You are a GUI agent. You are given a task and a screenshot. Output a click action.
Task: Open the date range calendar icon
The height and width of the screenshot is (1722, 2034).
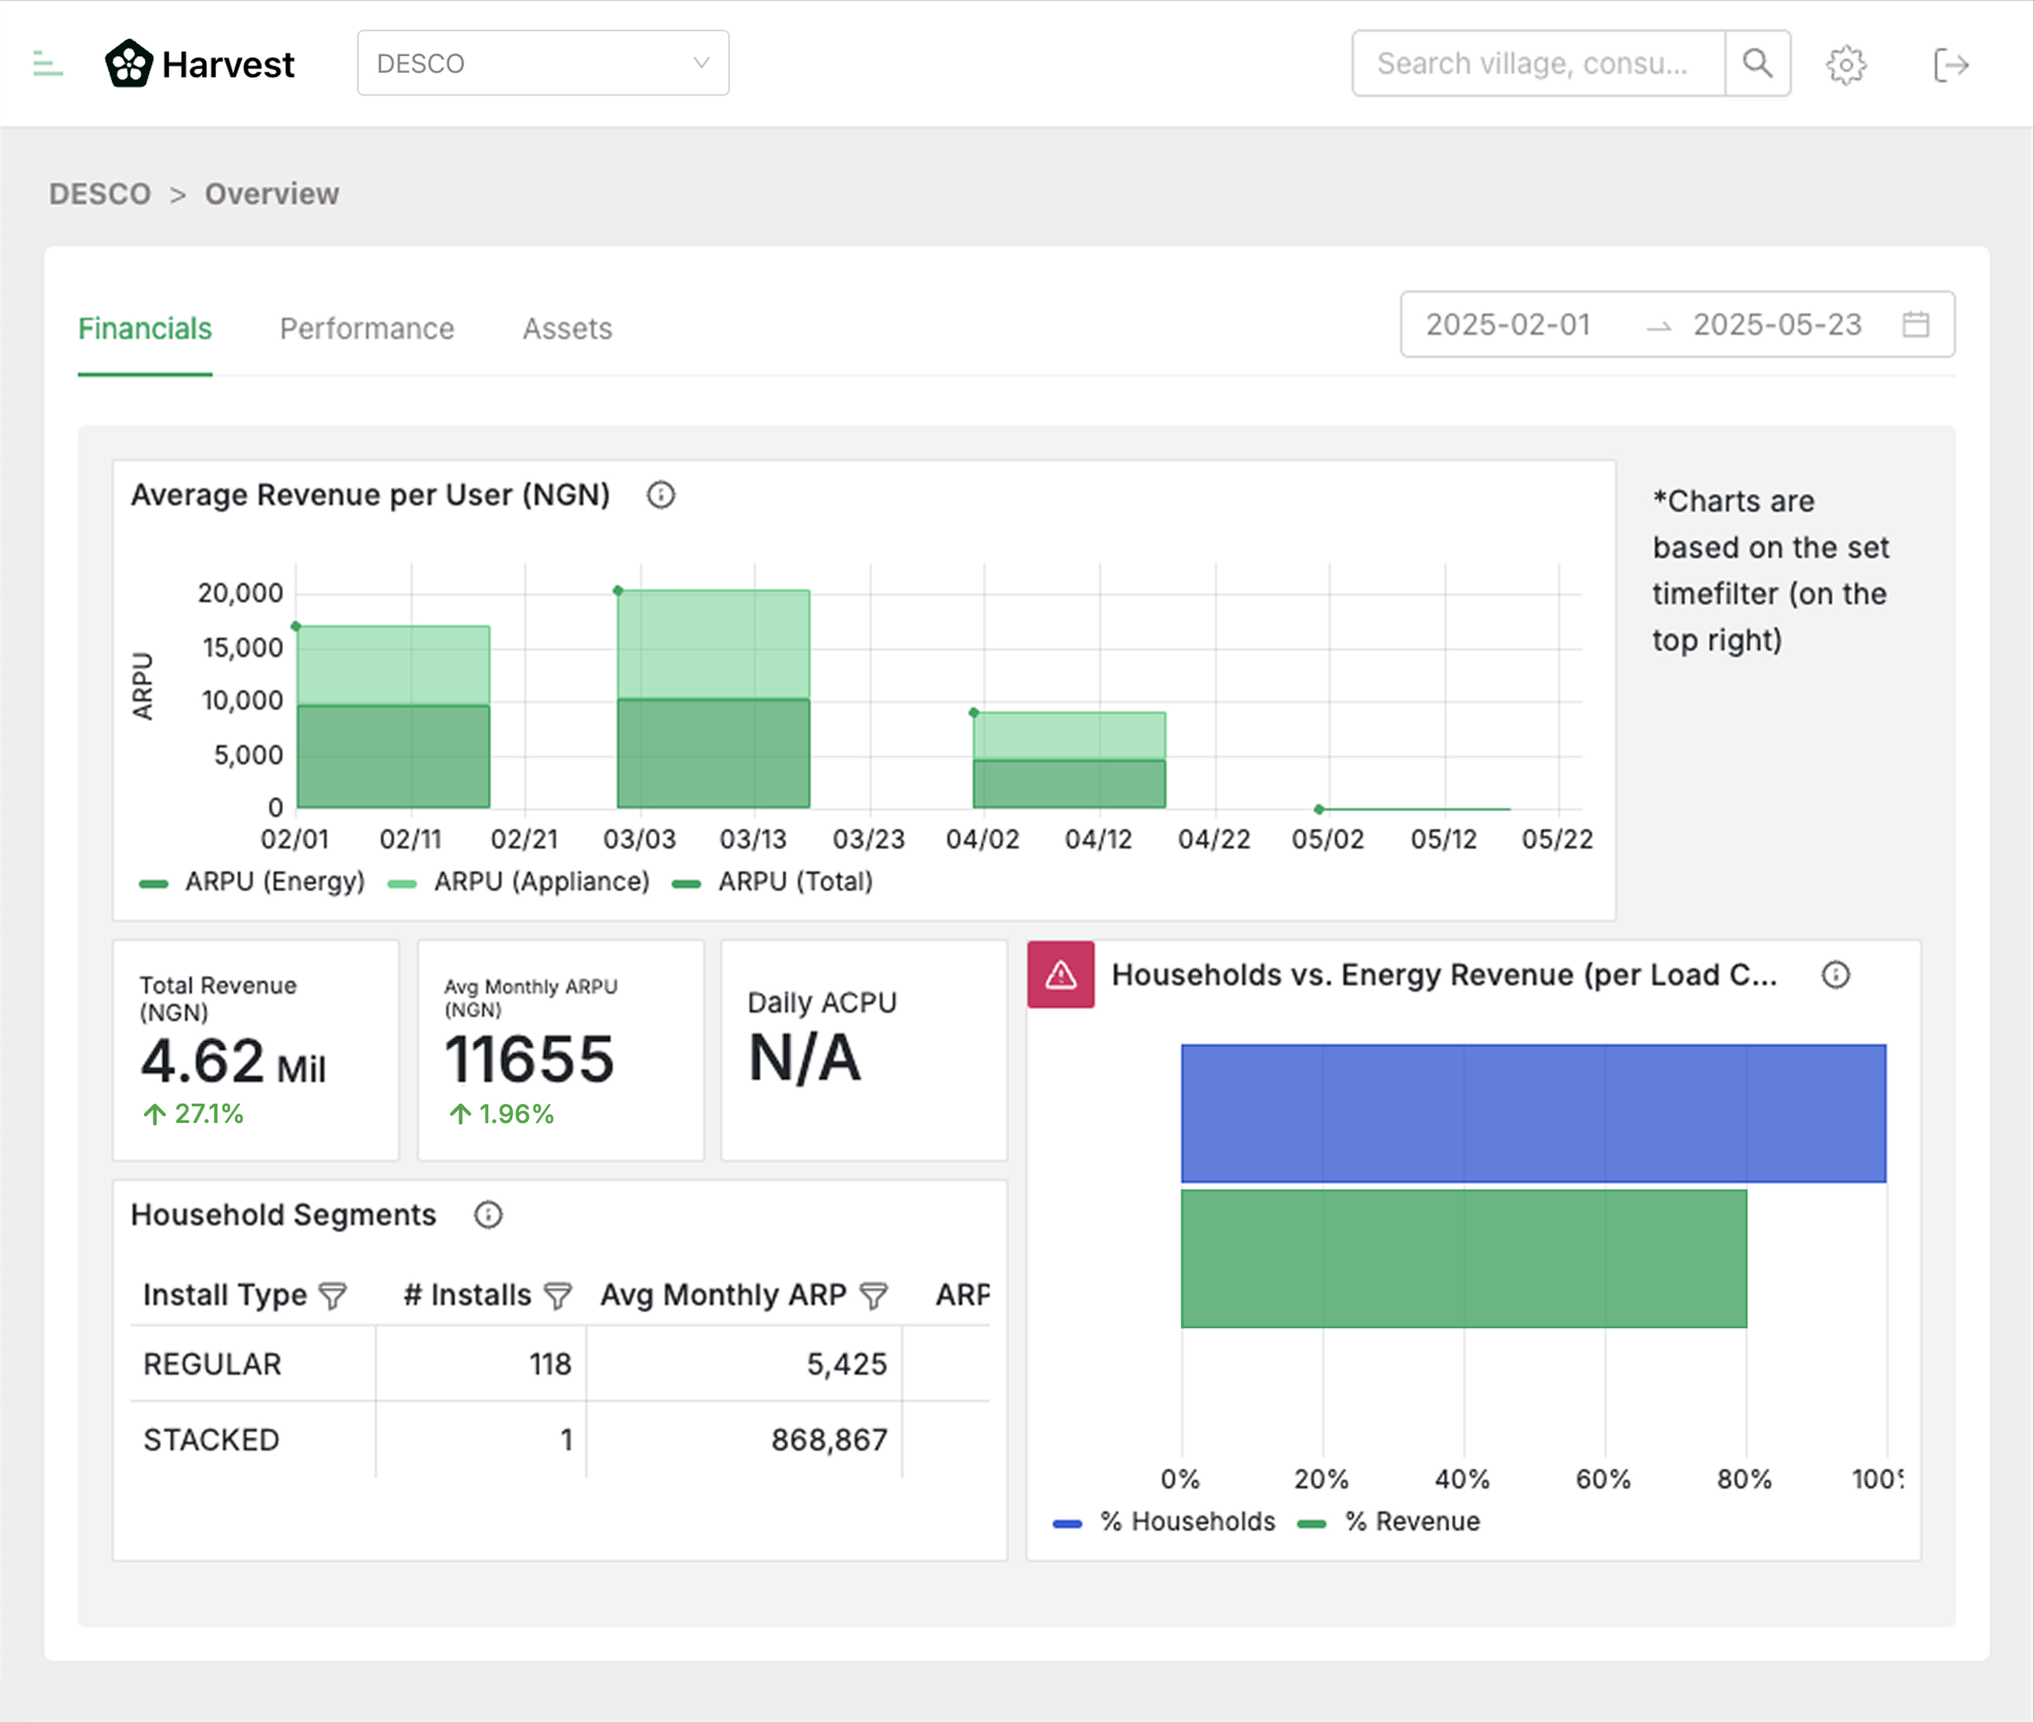(1915, 324)
